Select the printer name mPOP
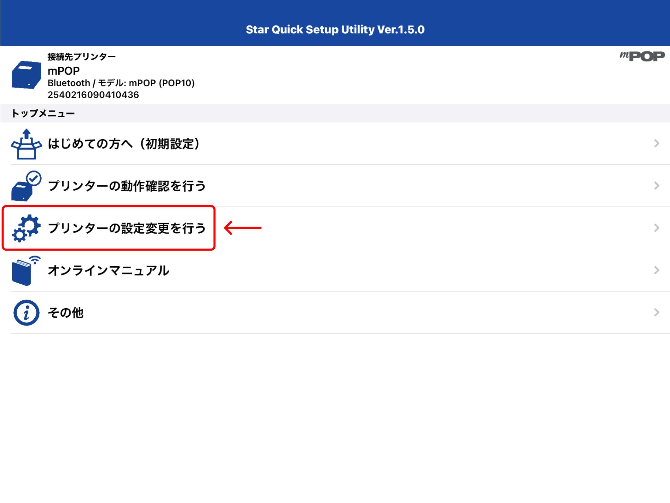 tap(64, 71)
